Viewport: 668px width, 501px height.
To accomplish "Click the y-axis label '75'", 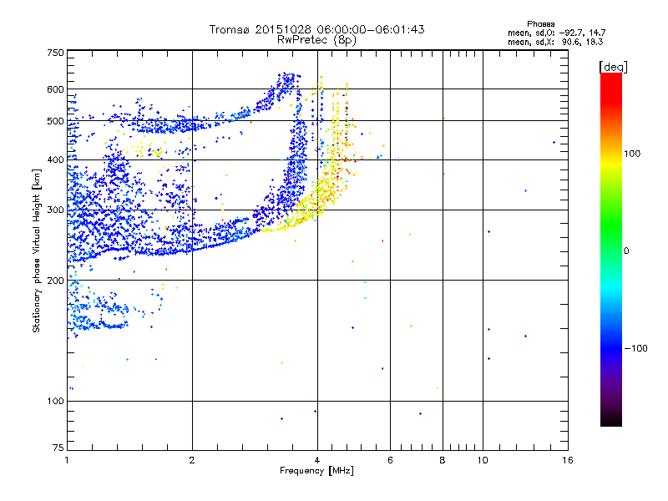I will 58,448.
